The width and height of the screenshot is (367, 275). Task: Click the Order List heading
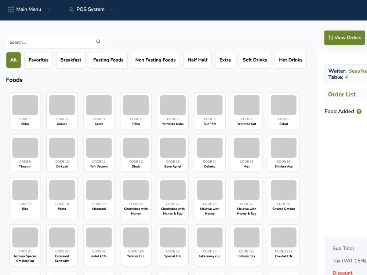click(x=342, y=95)
